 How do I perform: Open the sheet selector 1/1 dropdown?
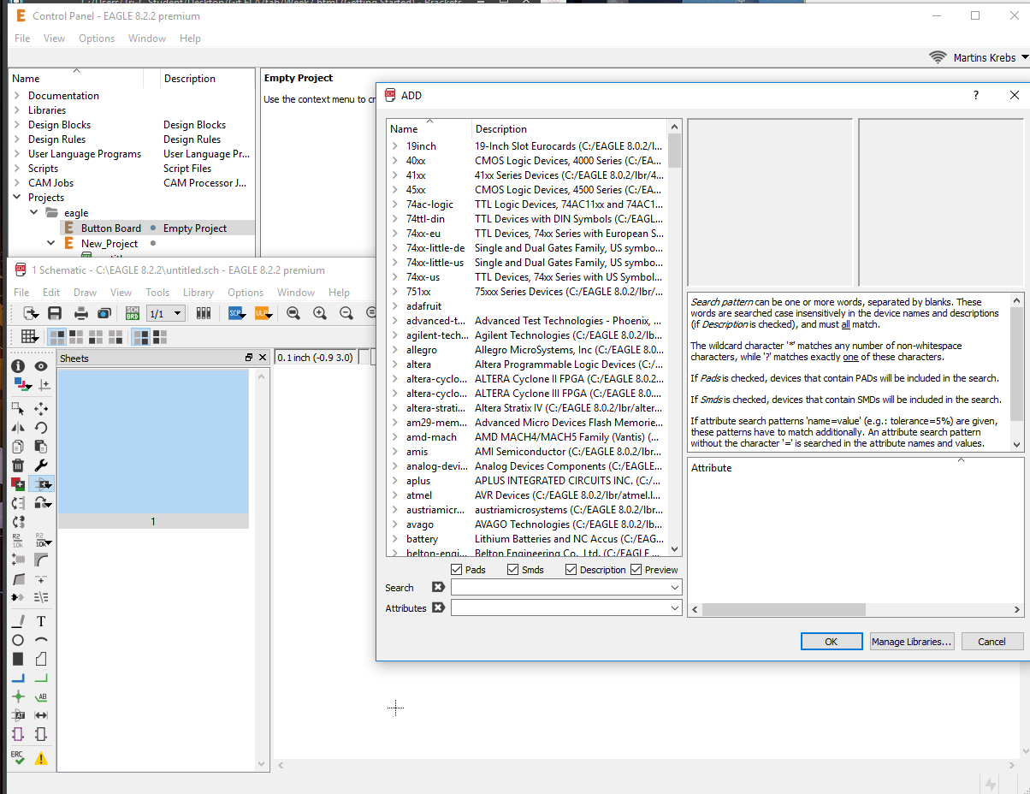(x=165, y=313)
